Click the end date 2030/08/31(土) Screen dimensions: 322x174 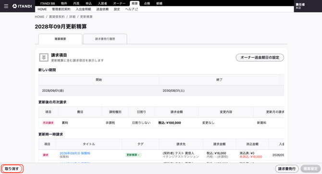[x=173, y=90]
